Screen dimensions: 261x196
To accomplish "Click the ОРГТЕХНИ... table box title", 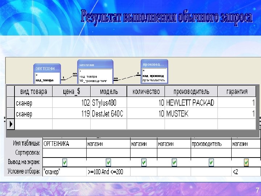I will 47,69.
